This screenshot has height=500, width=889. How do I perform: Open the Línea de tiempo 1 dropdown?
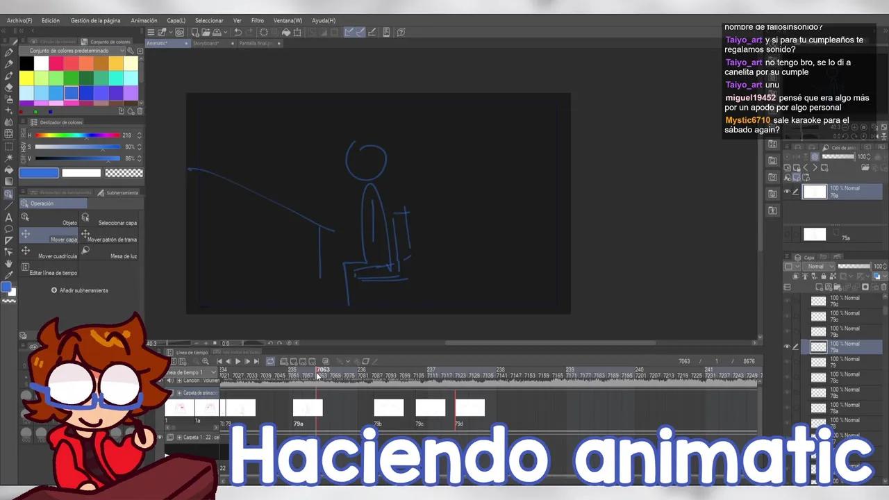pos(190,372)
